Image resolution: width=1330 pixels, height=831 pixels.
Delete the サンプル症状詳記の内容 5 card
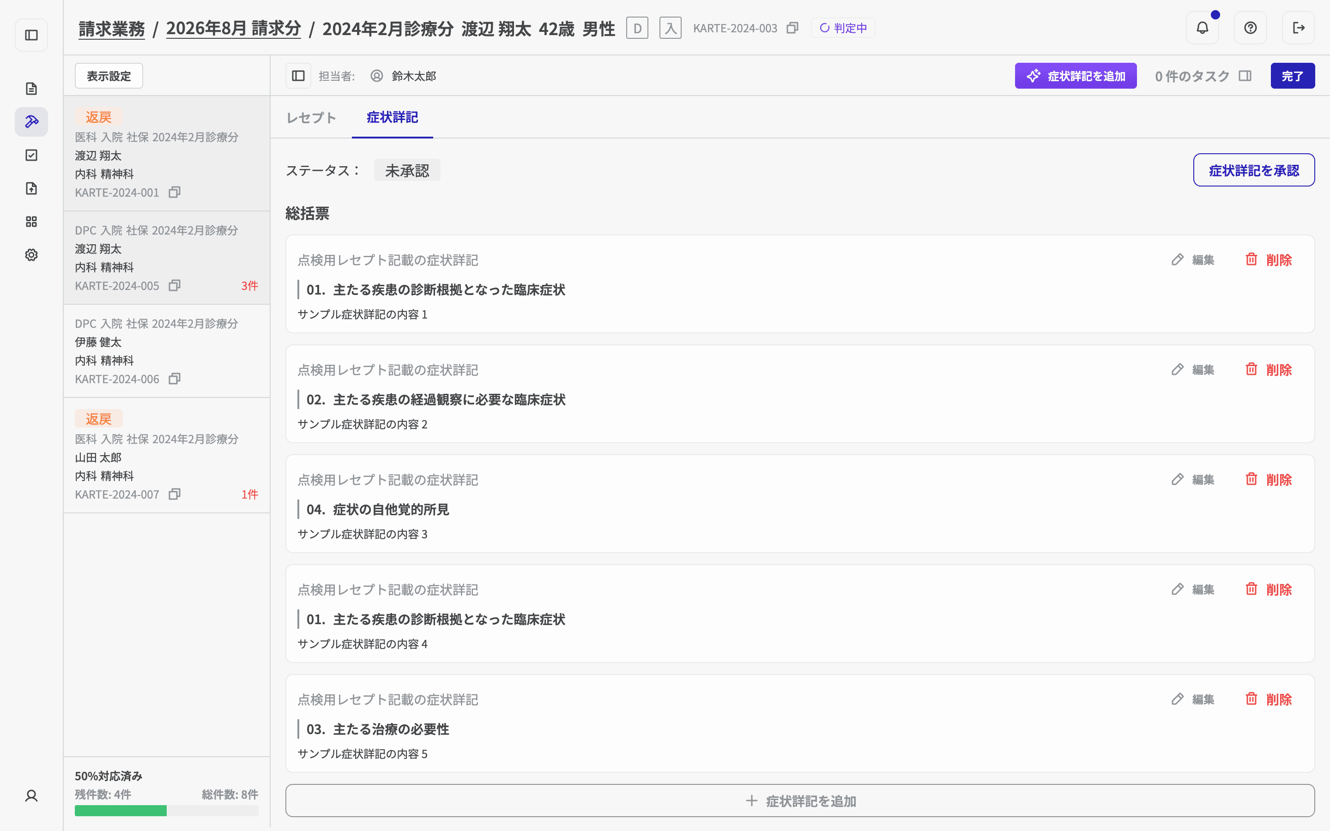[x=1269, y=699]
